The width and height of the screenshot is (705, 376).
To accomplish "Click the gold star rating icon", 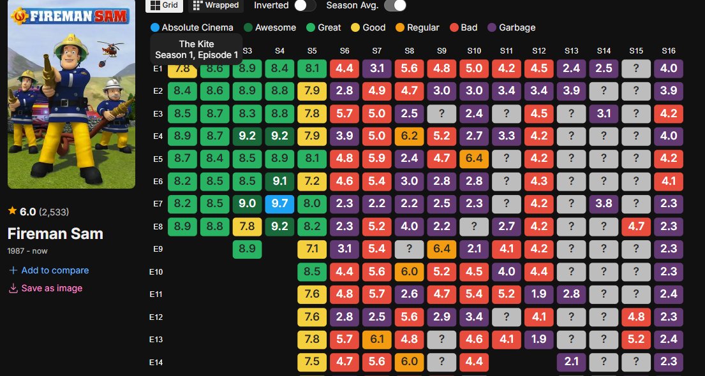I will (12, 211).
